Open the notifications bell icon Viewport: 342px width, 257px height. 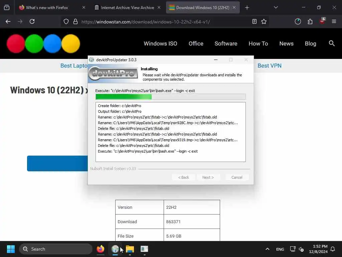click(x=333, y=249)
